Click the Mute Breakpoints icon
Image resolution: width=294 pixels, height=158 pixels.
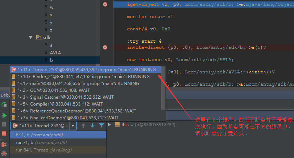coord(4,154)
